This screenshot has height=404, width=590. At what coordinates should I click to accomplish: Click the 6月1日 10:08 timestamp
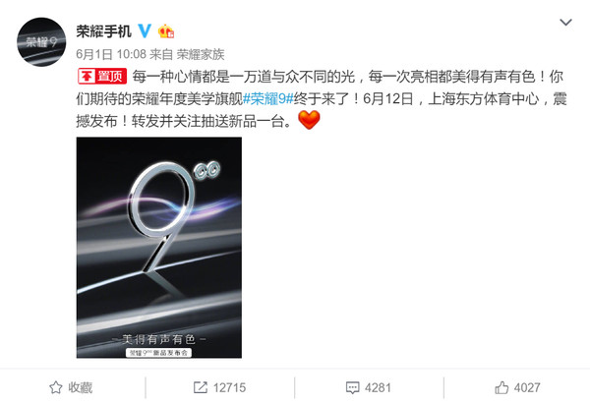click(111, 54)
